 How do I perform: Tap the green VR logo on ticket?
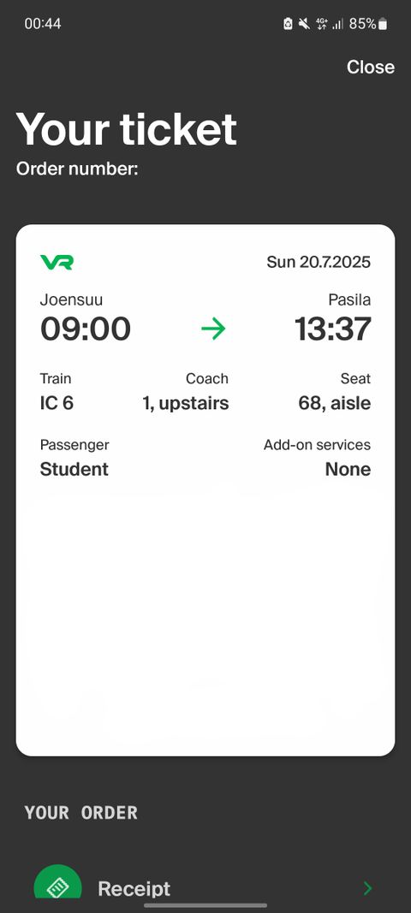57,262
